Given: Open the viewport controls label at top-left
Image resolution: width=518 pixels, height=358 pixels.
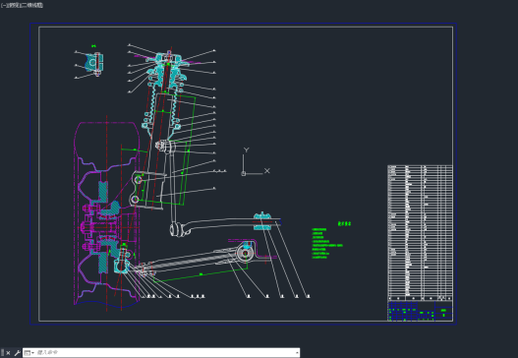Looking at the screenshot, I should 22,5.
